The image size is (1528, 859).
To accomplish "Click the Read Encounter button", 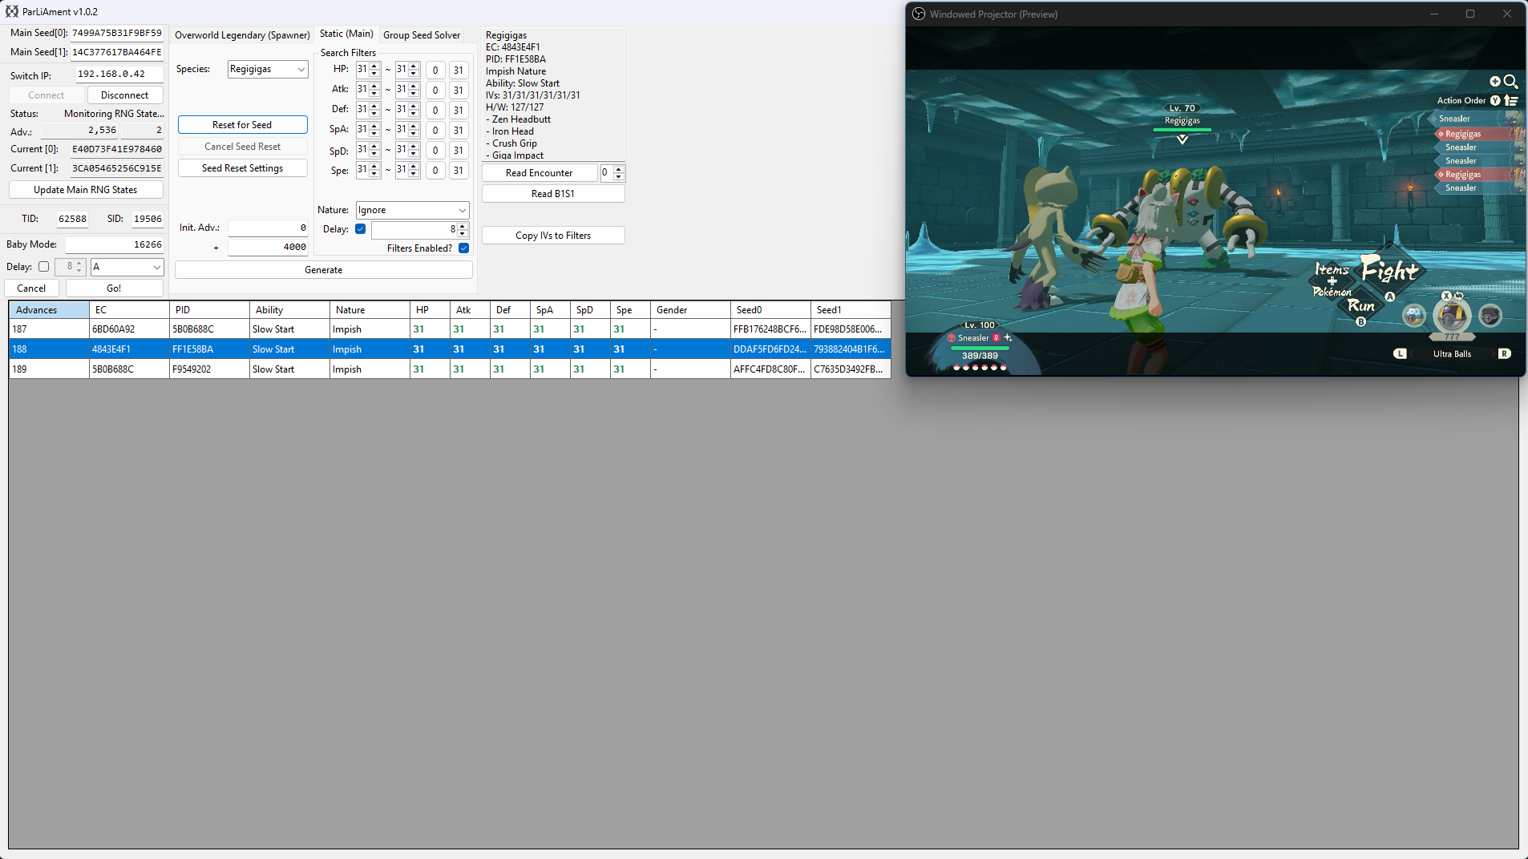I will click(540, 173).
